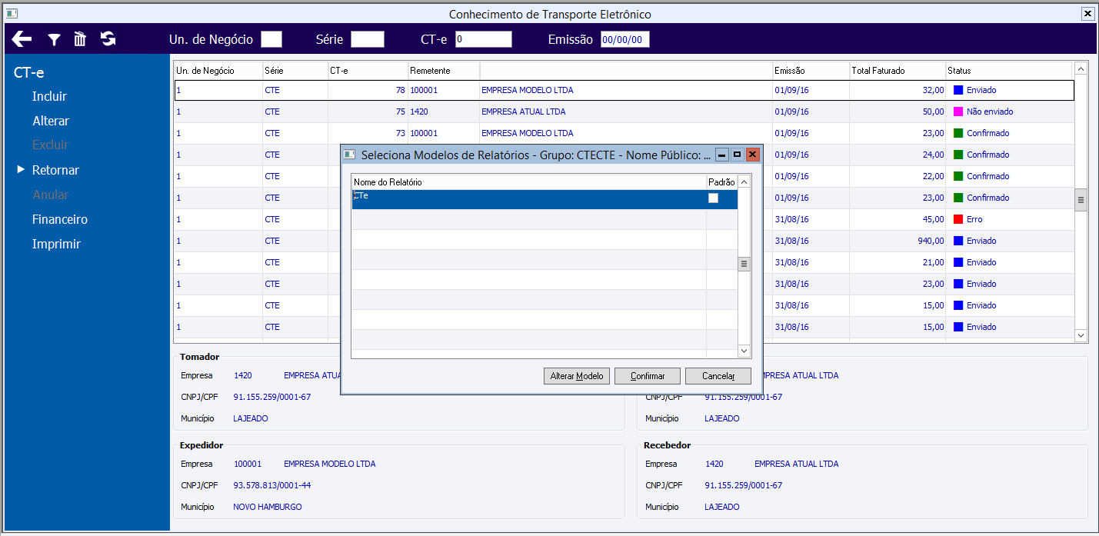Click Recebedor empresa code 1420

tap(714, 464)
